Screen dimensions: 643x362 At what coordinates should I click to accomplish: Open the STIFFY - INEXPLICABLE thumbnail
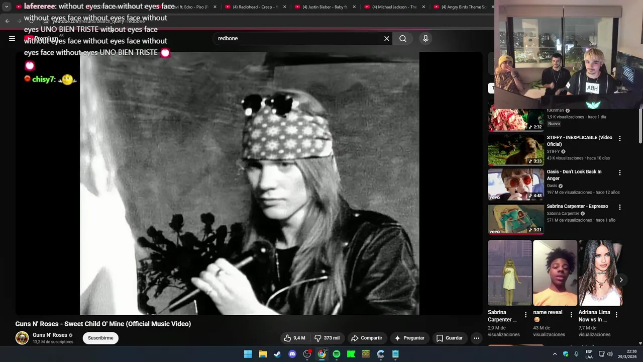[516, 150]
